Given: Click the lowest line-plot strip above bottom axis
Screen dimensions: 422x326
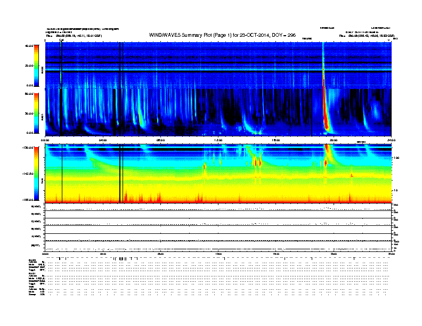Looking at the screenshot, I should pos(218,246).
